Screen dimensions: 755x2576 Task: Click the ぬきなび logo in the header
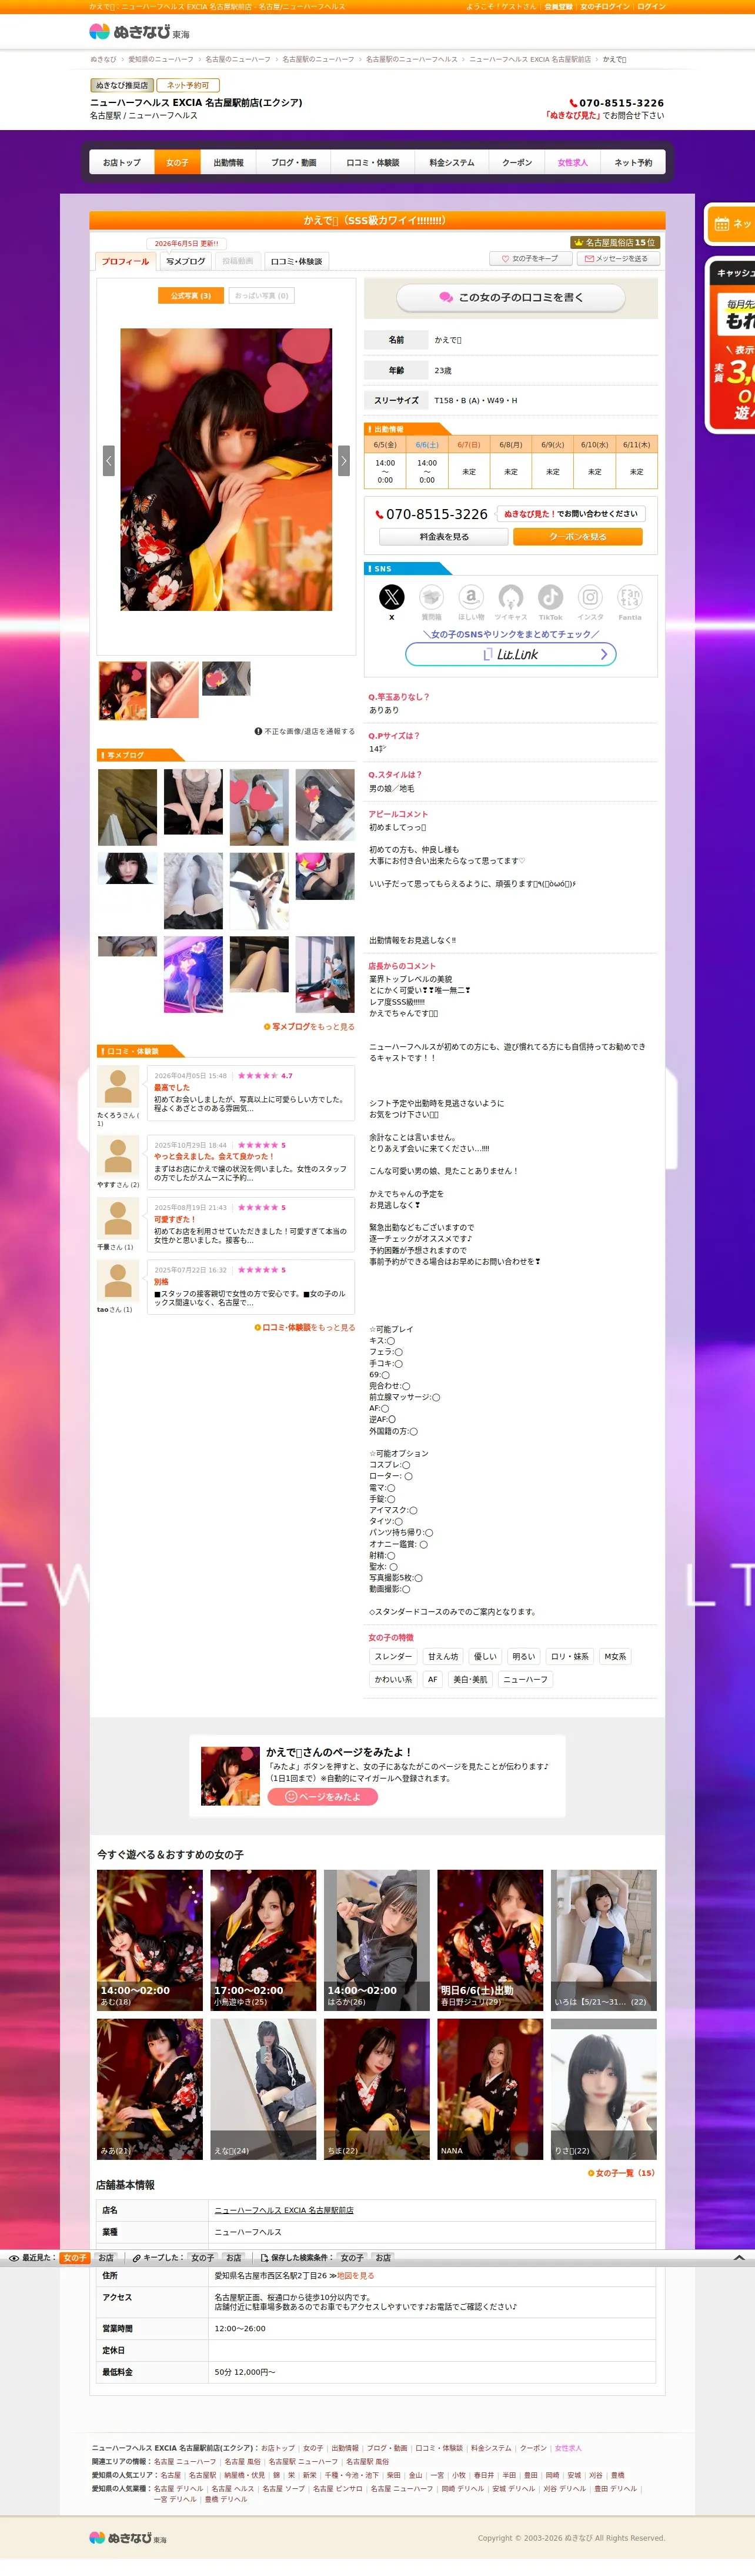click(x=139, y=32)
